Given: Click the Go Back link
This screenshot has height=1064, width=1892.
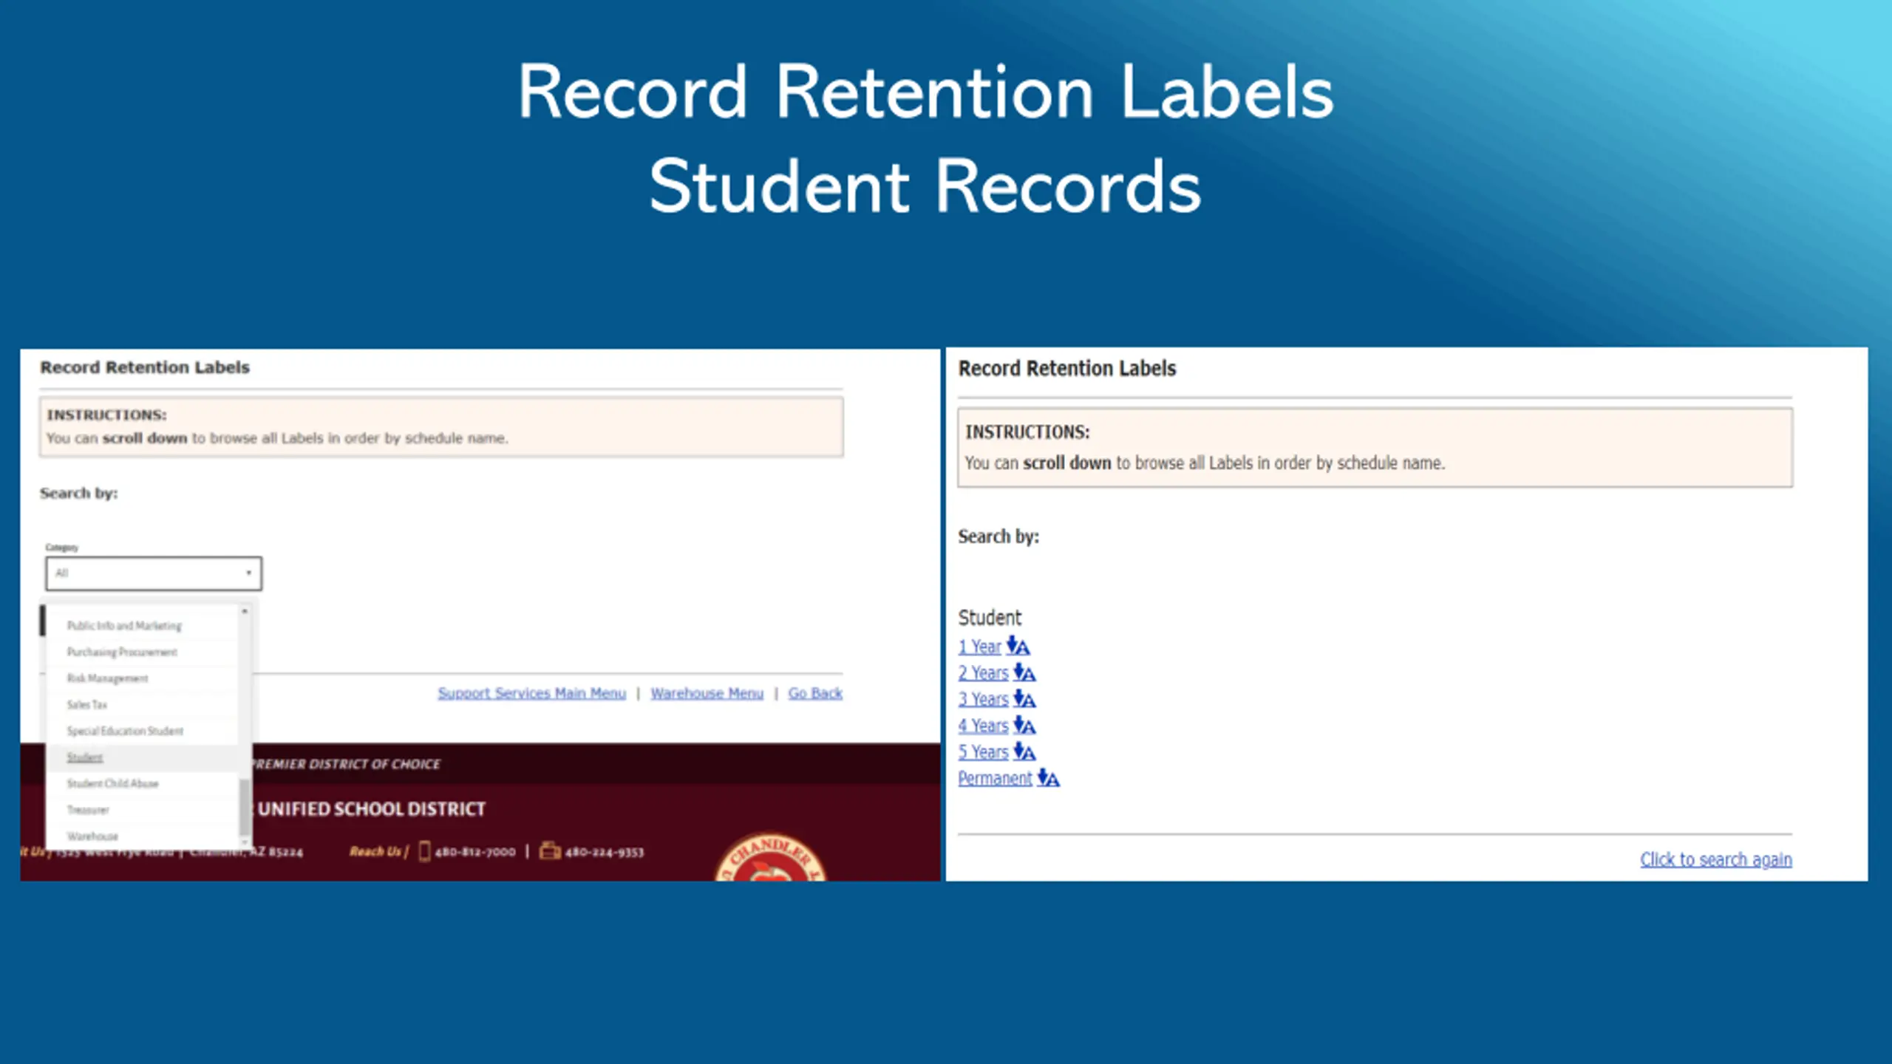Looking at the screenshot, I should click(815, 693).
